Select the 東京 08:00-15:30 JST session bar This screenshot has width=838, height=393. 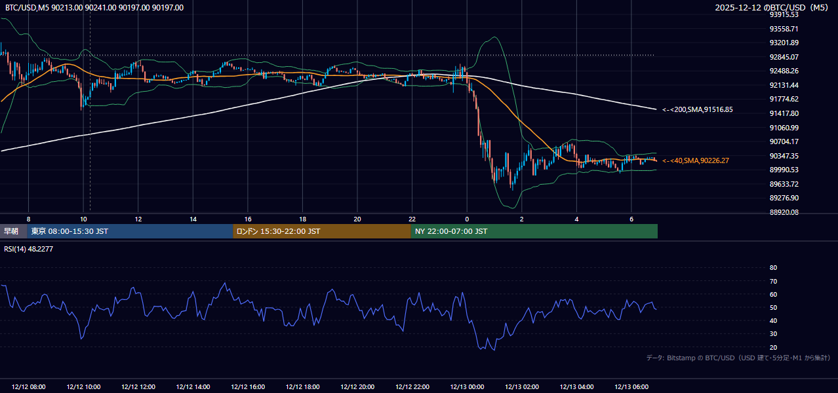pyautogui.click(x=130, y=231)
